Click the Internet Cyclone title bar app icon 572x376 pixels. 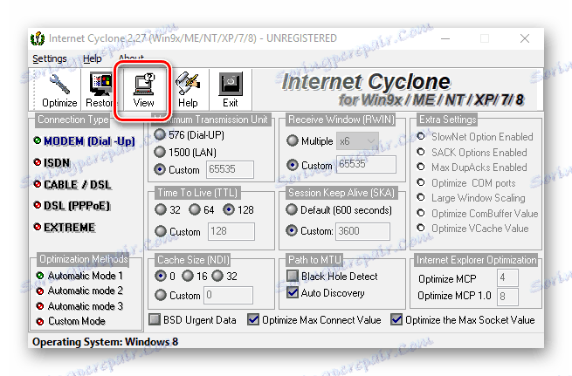coord(38,38)
